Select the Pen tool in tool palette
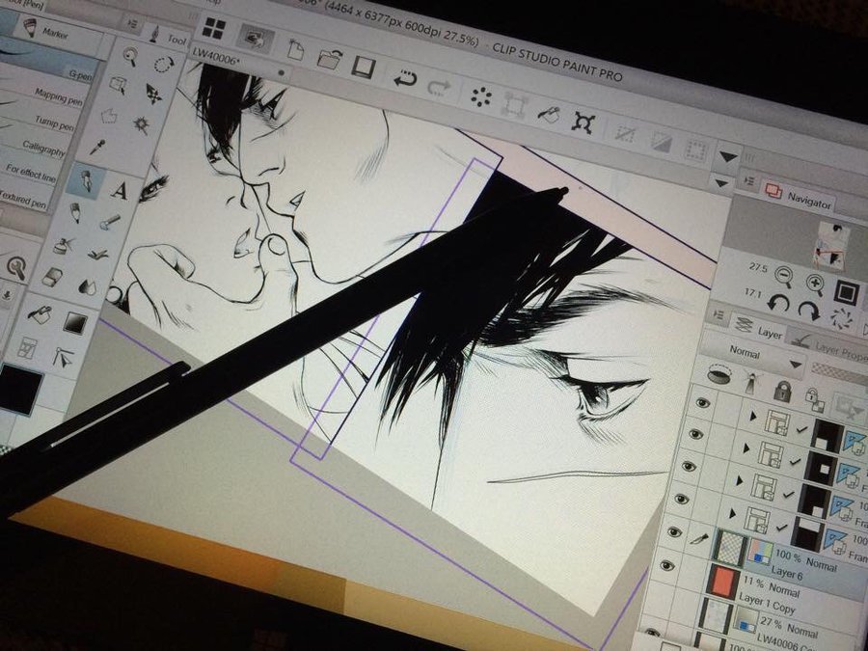Screen dimensions: 868x651 pyautogui.click(x=88, y=179)
